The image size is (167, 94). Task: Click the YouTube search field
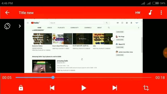tap(76, 23)
